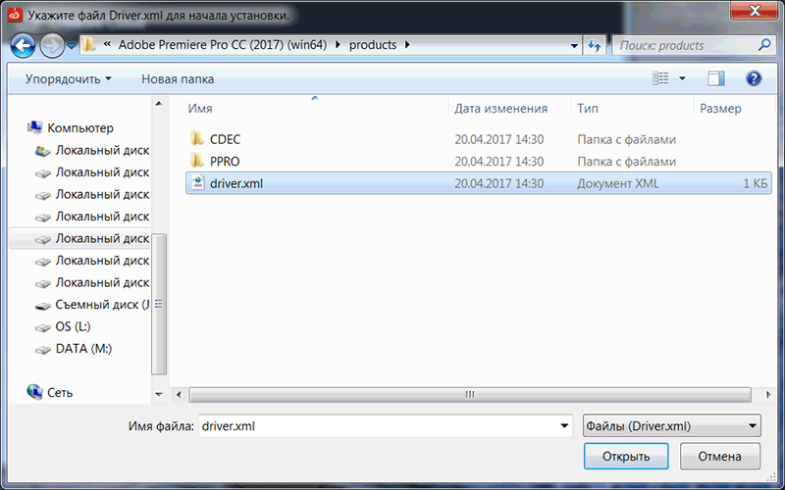Click the sidebar vertical scrollbar thumb

pos(159,304)
